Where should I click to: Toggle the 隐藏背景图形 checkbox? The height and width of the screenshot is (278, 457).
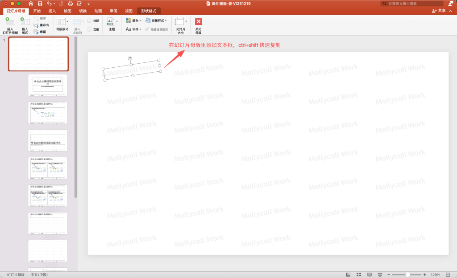pos(147,29)
